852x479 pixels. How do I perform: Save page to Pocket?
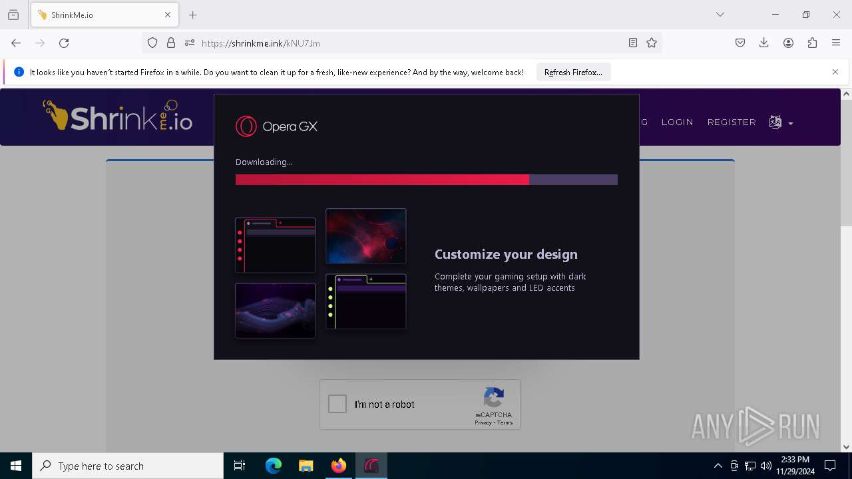[x=740, y=43]
